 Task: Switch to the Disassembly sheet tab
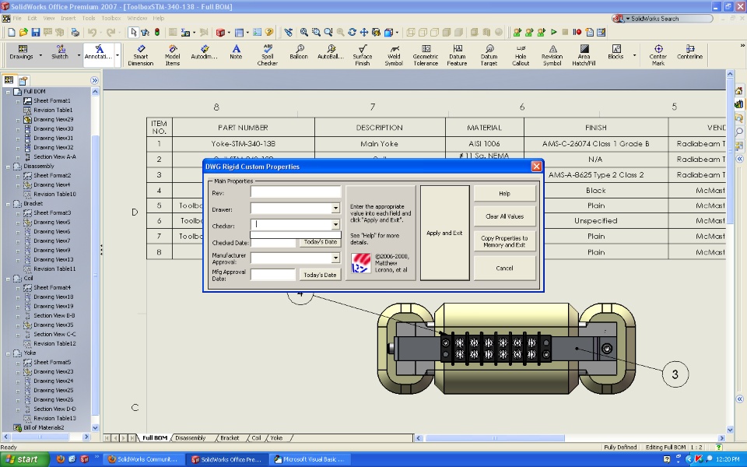[190, 438]
